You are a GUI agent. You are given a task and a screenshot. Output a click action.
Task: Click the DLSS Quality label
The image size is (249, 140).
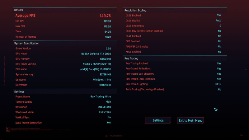coord(133,21)
